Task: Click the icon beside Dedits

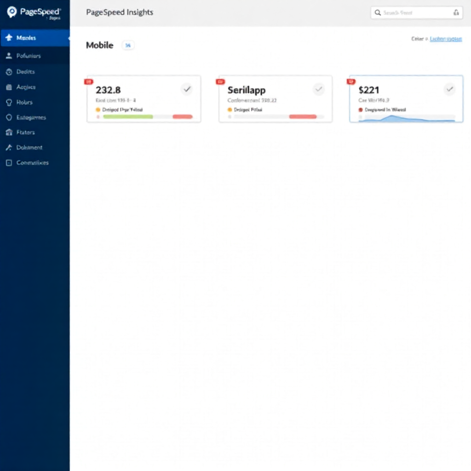Action: click(x=9, y=72)
